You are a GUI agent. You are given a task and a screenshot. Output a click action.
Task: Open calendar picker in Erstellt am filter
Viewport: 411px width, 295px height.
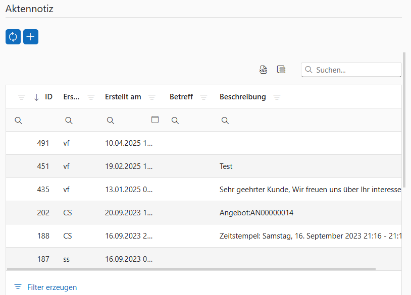click(x=155, y=120)
